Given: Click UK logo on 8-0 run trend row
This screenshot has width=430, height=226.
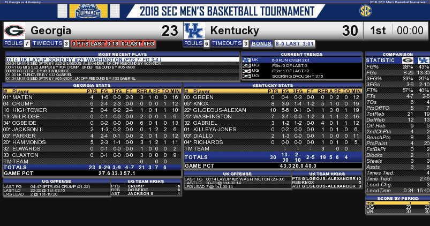Looking at the screenshot, I should pyautogui.click(x=246, y=60).
